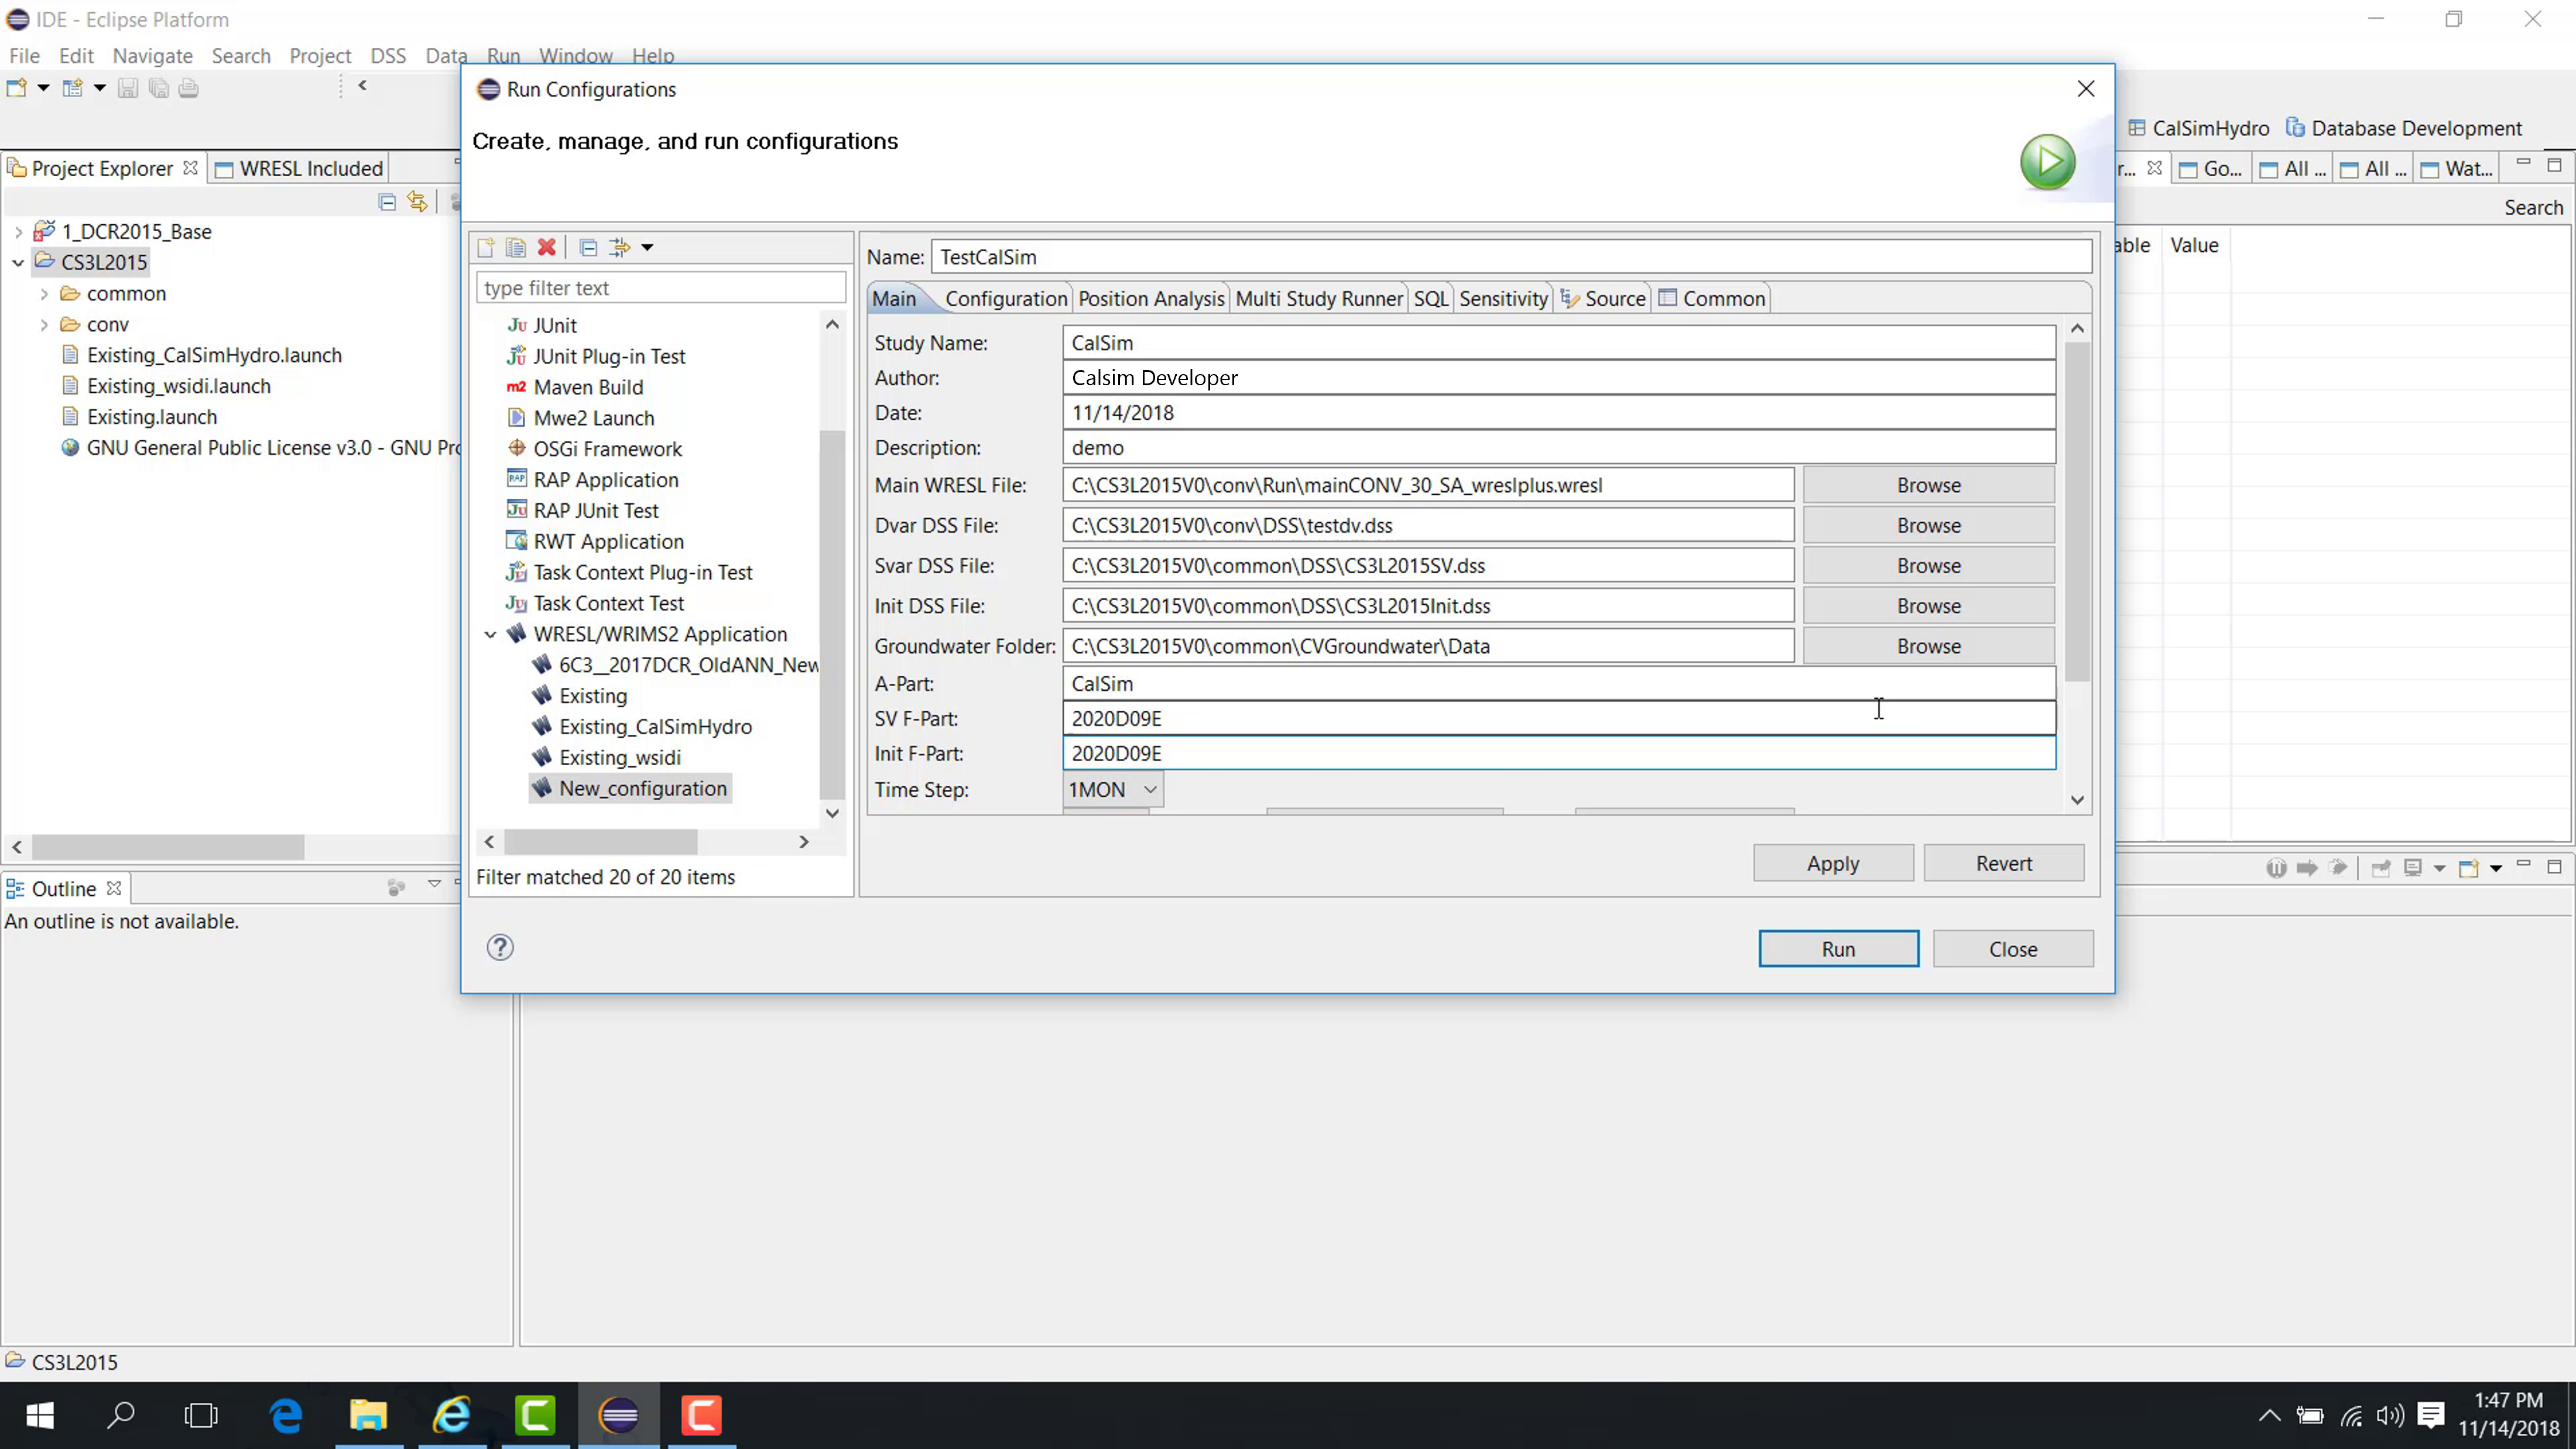Switch to the Source tab
The image size is (2576, 1449).
point(1603,299)
